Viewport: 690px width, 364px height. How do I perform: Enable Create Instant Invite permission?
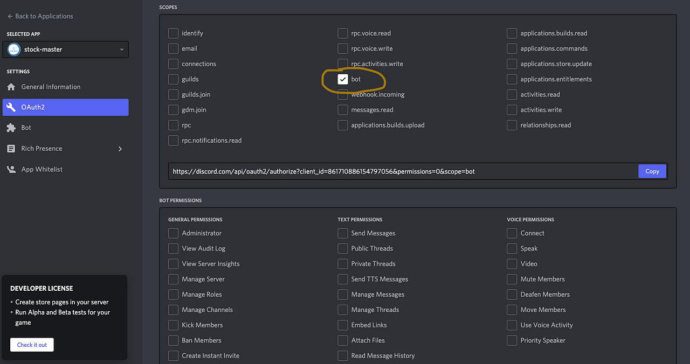(x=173, y=356)
